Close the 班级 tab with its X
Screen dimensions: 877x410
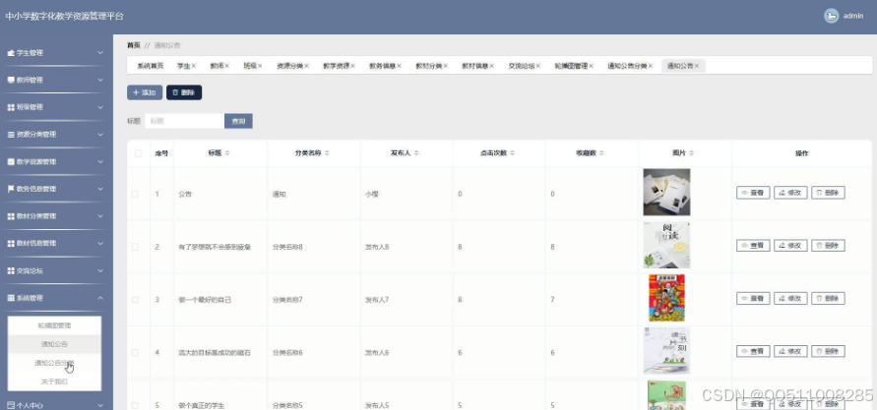click(260, 66)
